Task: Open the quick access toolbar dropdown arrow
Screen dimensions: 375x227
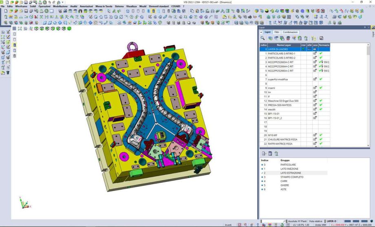Action: [x=63, y=2]
